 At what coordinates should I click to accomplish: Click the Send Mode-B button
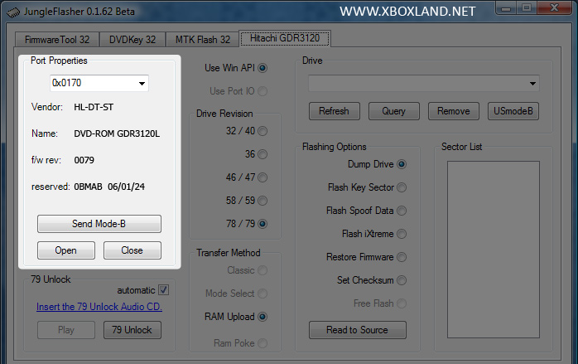point(99,224)
